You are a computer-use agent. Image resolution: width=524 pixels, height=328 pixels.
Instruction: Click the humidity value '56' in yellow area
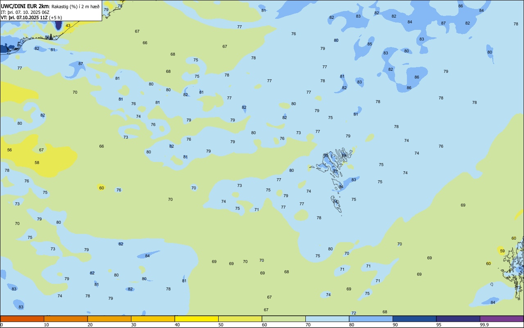pos(9,150)
